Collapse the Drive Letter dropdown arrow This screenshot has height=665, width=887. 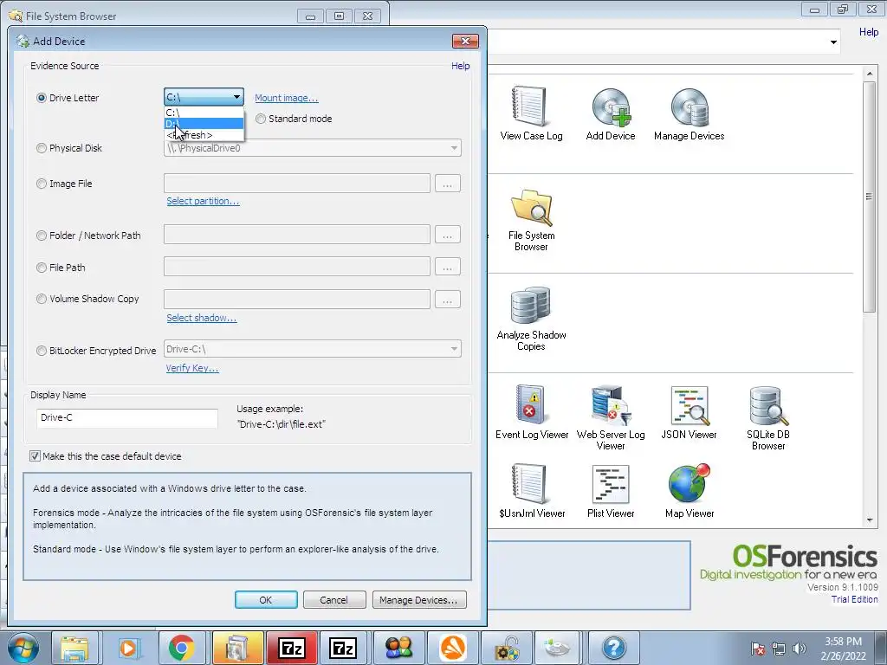click(236, 97)
